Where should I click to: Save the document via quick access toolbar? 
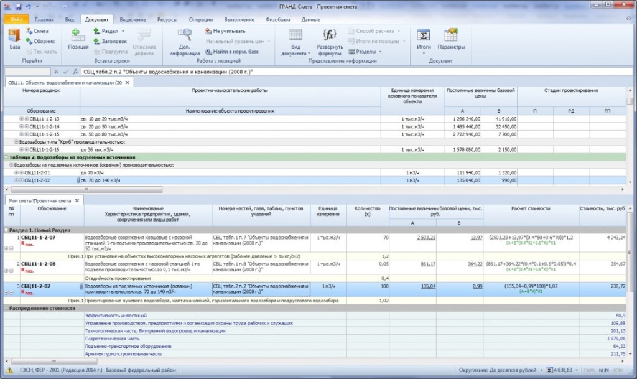pos(18,7)
